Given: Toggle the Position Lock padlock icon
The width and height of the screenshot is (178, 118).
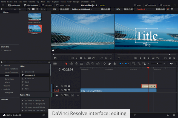Looking at the screenshot, I should pos(114,64).
